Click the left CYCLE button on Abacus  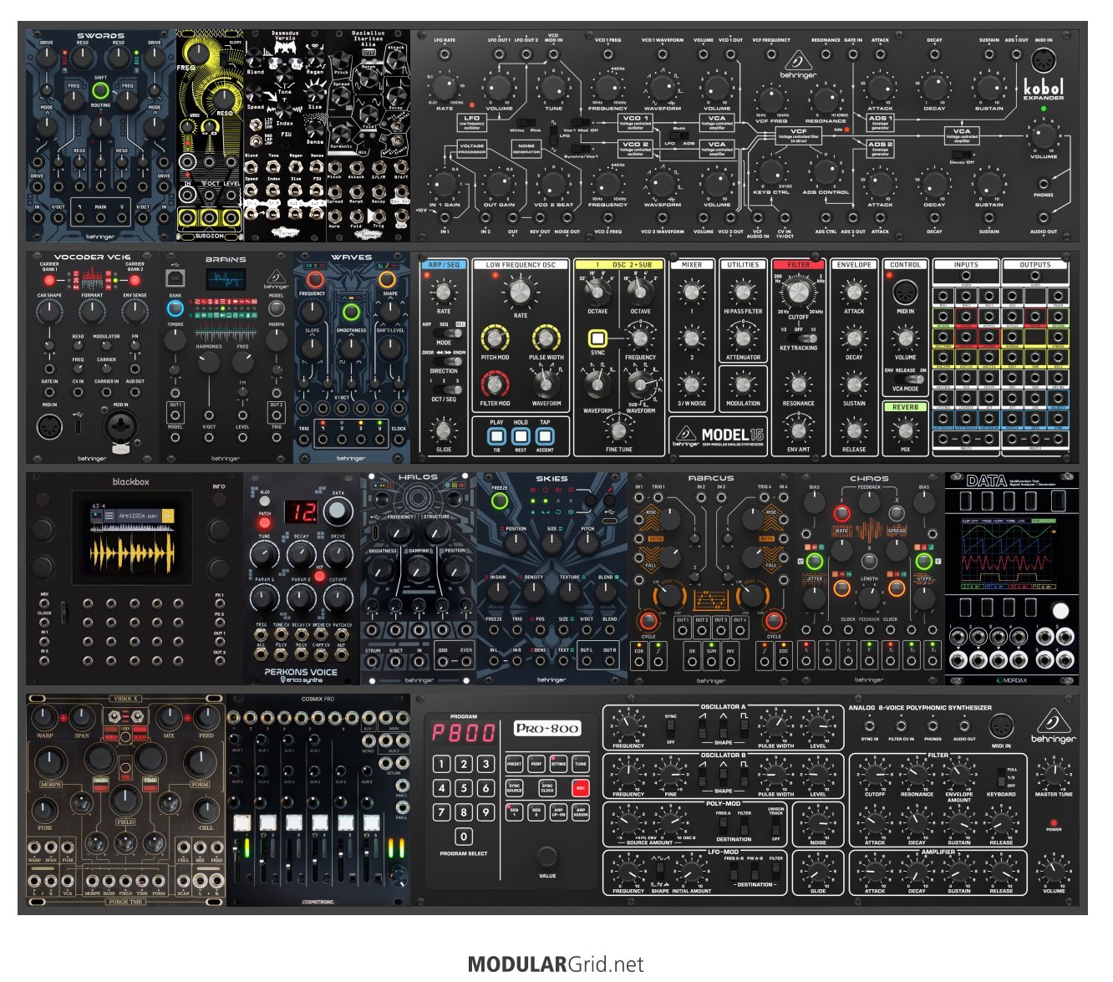(x=648, y=621)
